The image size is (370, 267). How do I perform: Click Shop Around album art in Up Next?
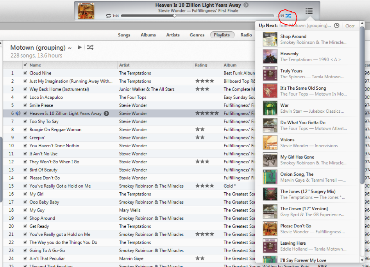[x=270, y=39]
